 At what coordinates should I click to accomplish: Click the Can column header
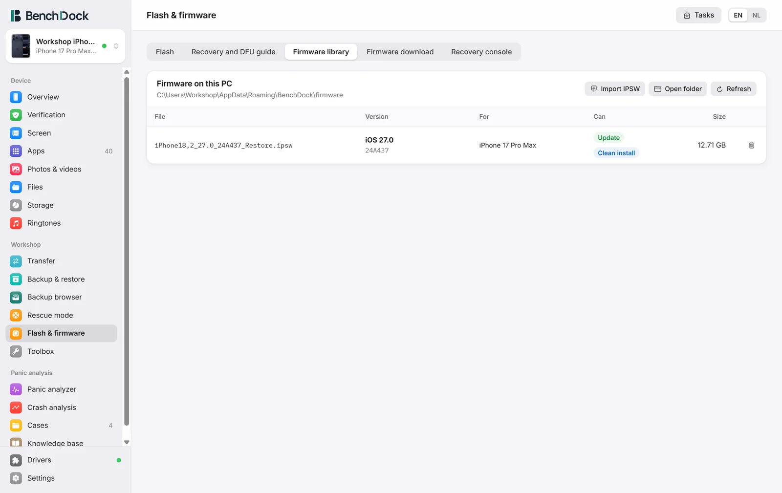[x=599, y=117]
